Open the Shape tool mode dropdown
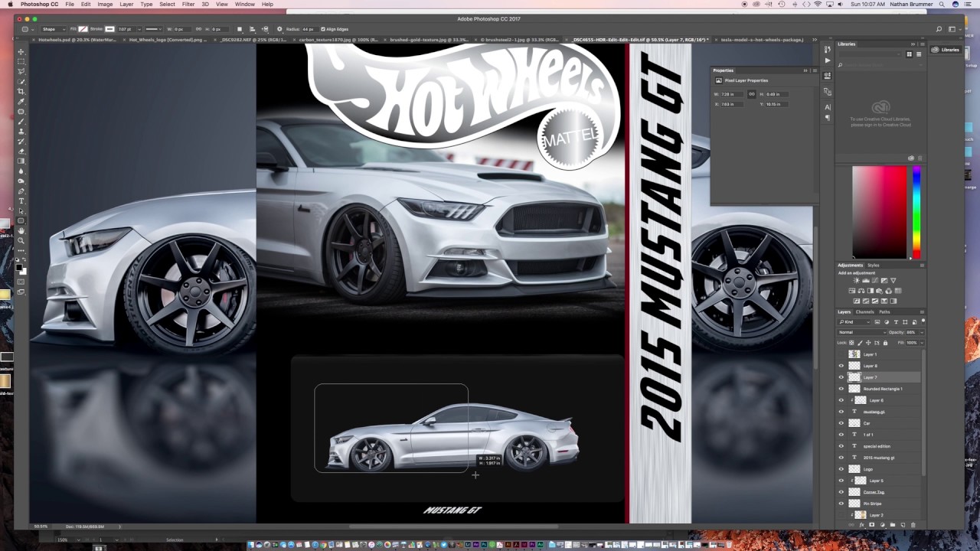980x551 pixels. [x=54, y=29]
